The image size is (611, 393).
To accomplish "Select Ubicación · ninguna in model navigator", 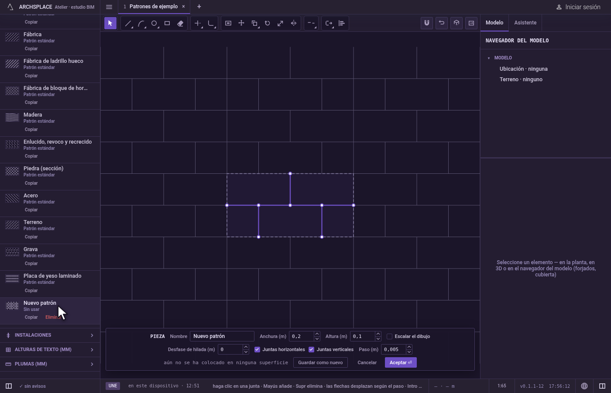I will 524,69.
